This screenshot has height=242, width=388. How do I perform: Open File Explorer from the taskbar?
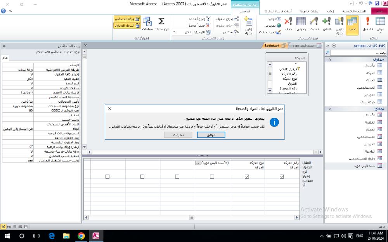pos(66,236)
